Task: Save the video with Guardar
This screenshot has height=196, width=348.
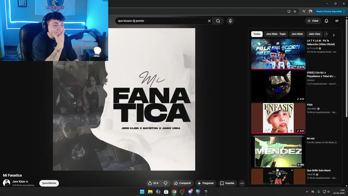Action: click(227, 183)
